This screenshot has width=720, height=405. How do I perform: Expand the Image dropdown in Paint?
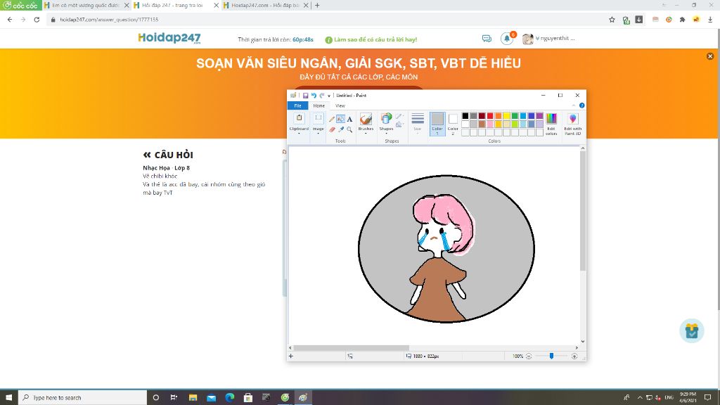coord(319,124)
